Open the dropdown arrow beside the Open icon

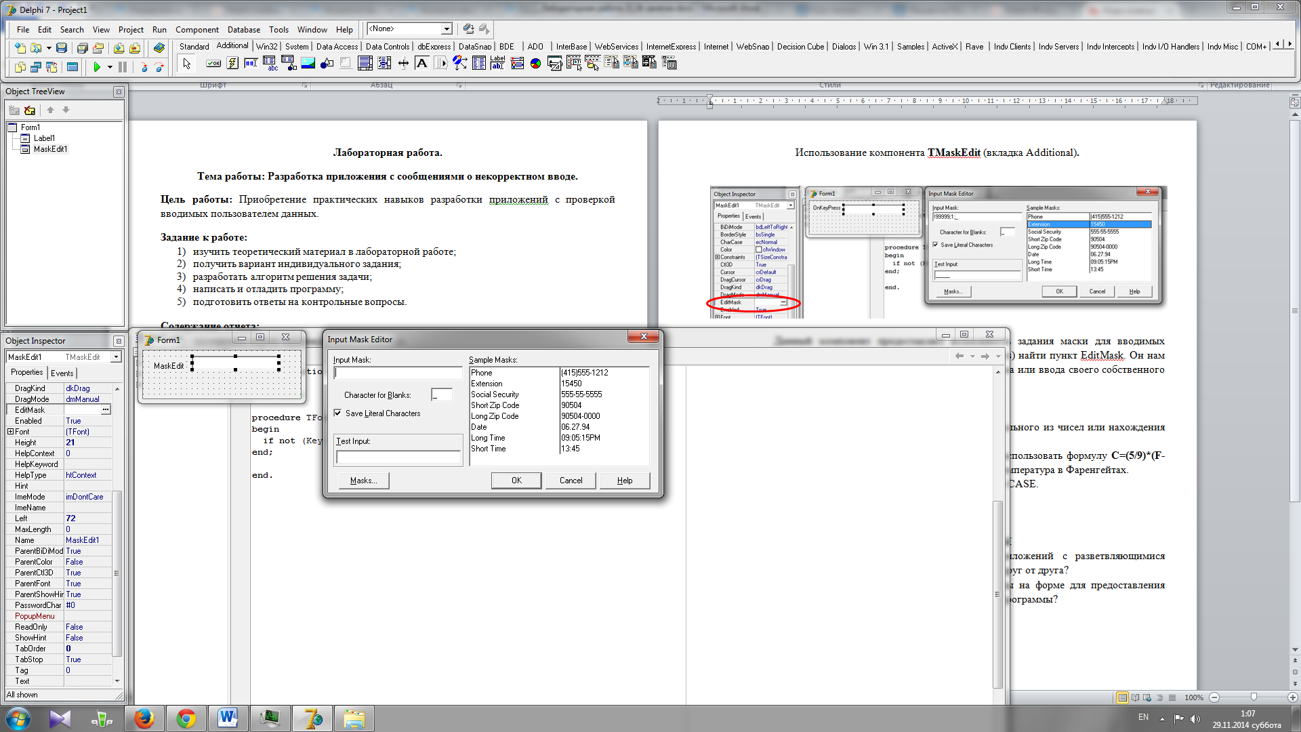click(x=49, y=48)
